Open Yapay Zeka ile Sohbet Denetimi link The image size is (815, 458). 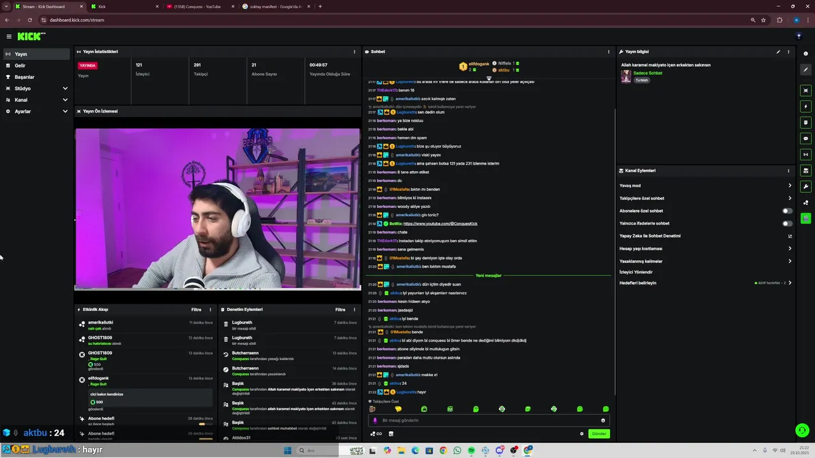(x=705, y=236)
